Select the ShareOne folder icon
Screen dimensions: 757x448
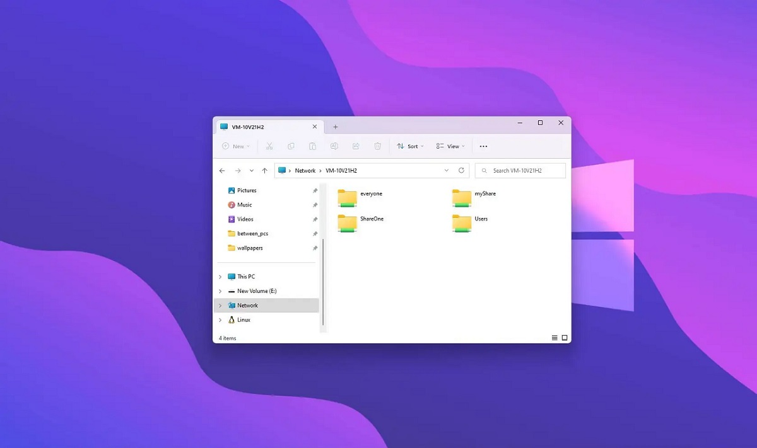(347, 223)
